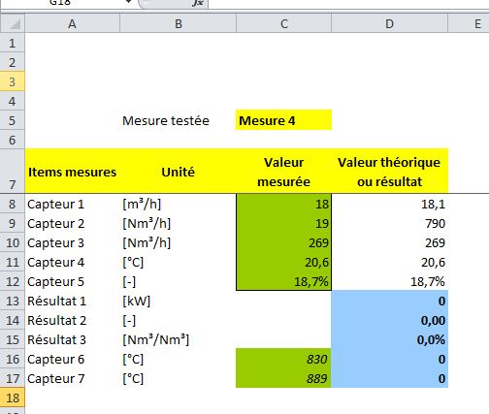Select measured value 830 for Capteur 6
This screenshot has height=414, width=489.
pyautogui.click(x=283, y=359)
